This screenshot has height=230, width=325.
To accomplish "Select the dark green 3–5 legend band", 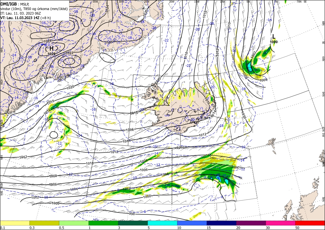I will (133, 223).
